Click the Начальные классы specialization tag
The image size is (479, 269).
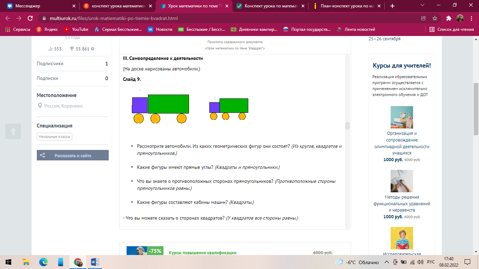(x=54, y=137)
